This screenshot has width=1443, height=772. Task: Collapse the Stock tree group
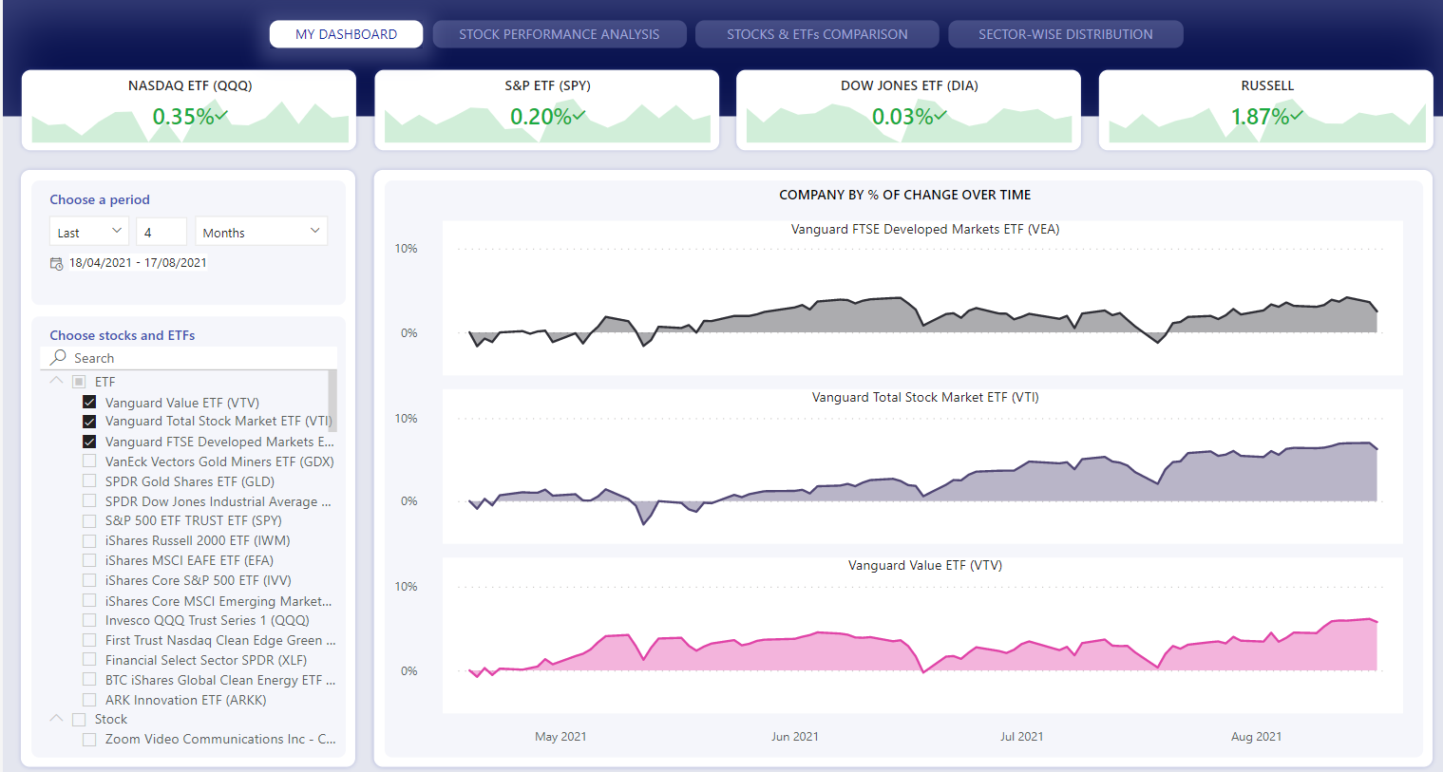[56, 719]
